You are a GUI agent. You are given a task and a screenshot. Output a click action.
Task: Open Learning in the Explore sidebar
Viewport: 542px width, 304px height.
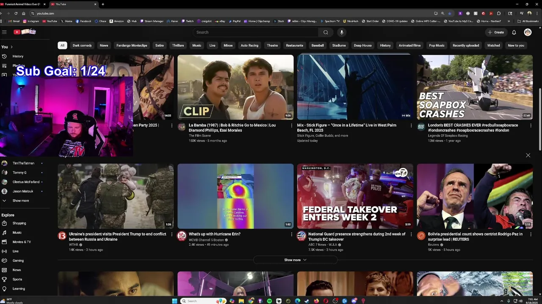(19, 289)
